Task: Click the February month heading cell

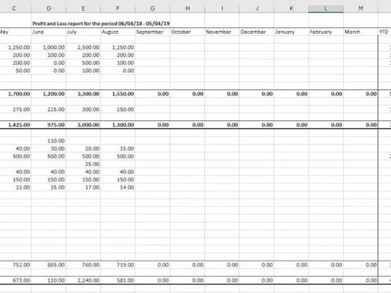Action: point(326,32)
